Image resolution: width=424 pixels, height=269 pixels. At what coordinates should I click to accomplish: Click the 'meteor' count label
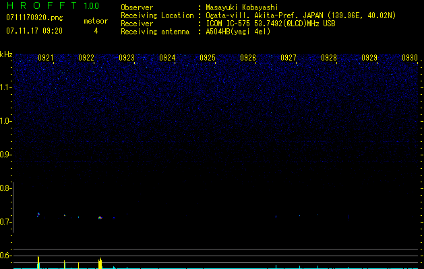tap(96, 21)
